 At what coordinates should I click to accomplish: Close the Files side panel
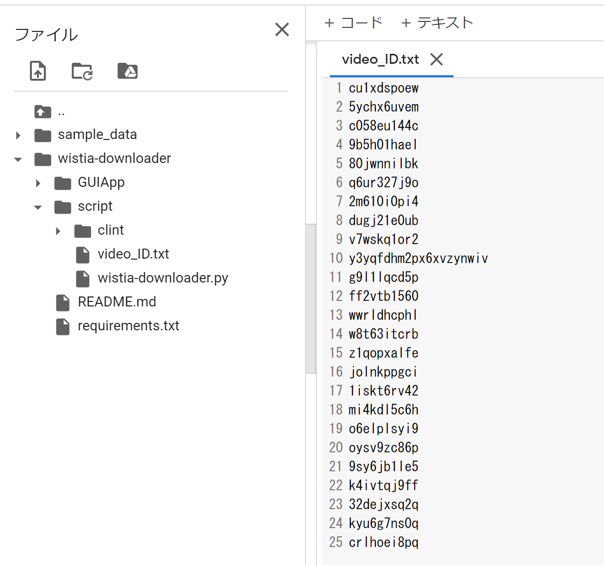pos(282,29)
